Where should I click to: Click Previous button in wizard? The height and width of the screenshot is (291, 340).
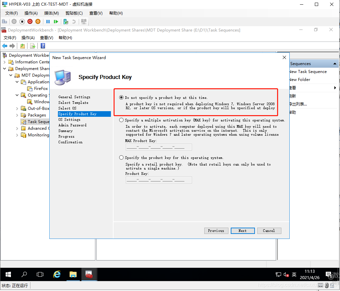click(x=216, y=231)
